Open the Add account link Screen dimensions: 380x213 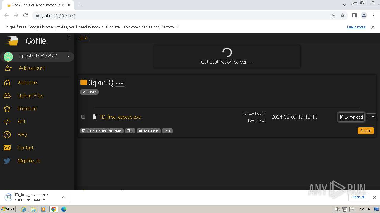click(x=32, y=68)
